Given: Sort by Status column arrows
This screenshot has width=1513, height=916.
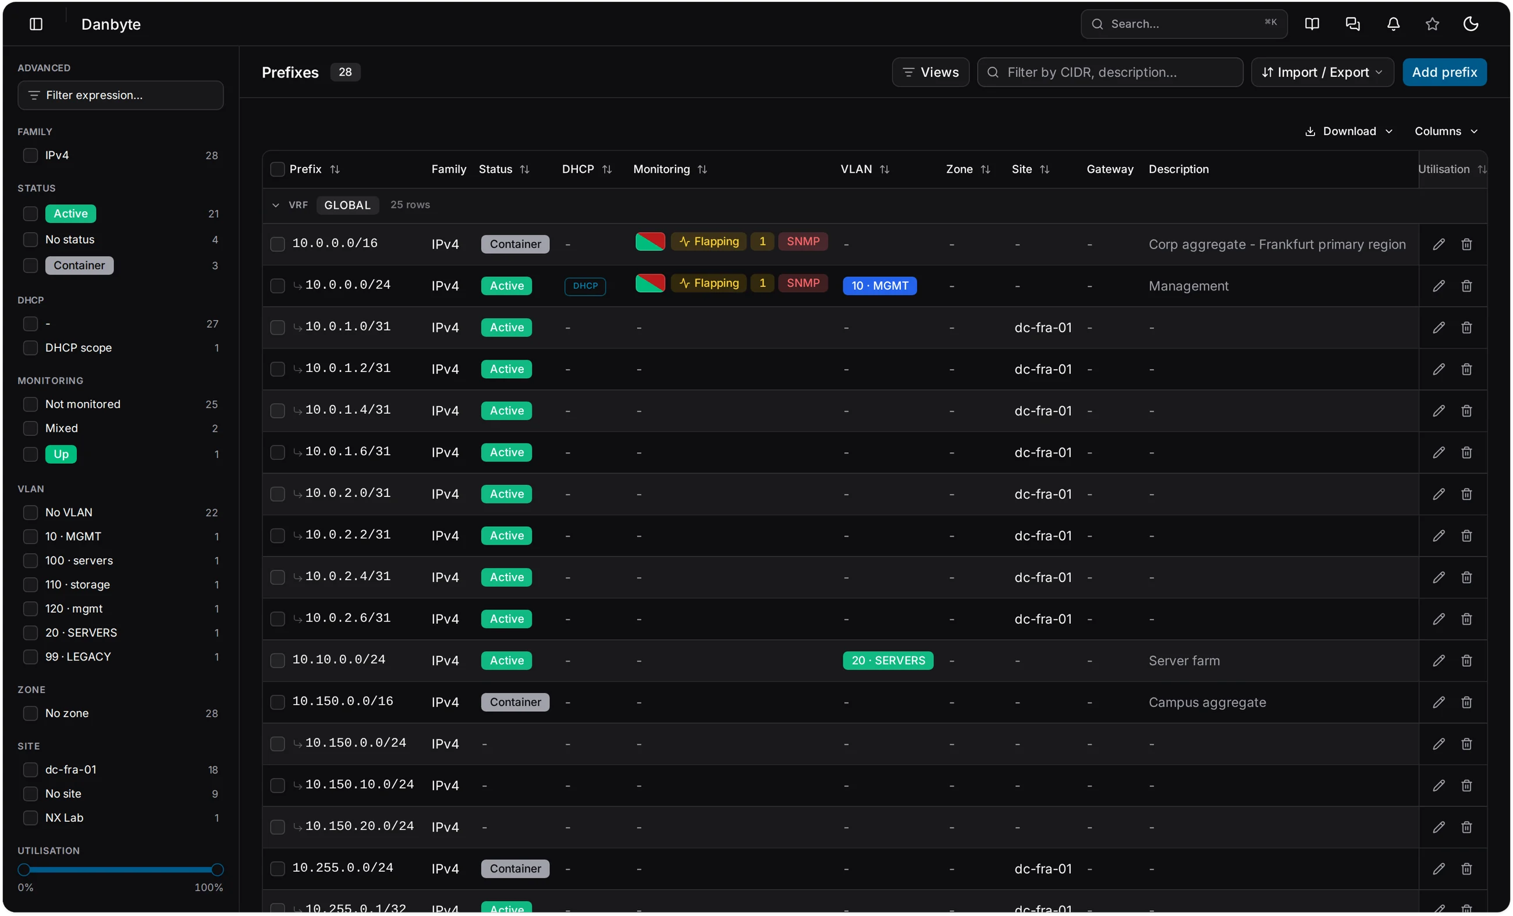Looking at the screenshot, I should (524, 169).
